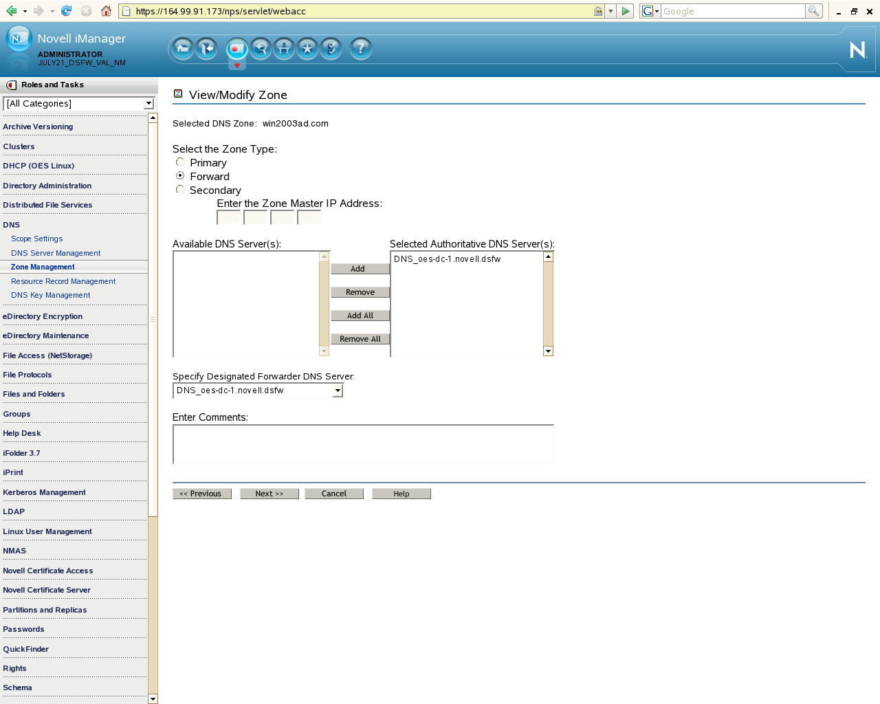This screenshot has width=880, height=704.
Task: Open the View Objects magnifier icon
Action: 261,48
